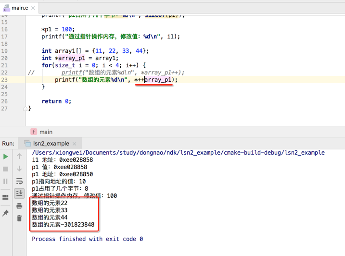Click the commented printf on line 22
345x256 pixels.
pos(123,73)
